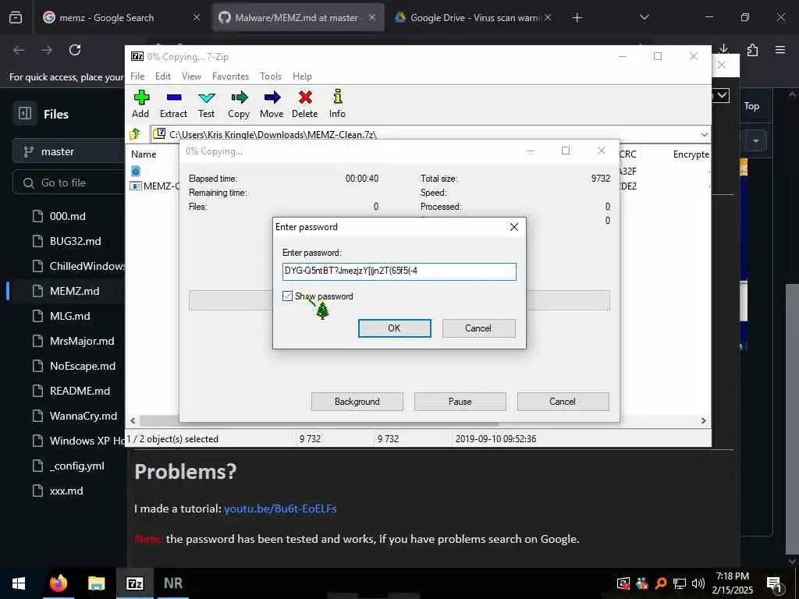Screen dimensions: 799x599
Task: Open MLG.md in the file tree
Action: click(69, 316)
